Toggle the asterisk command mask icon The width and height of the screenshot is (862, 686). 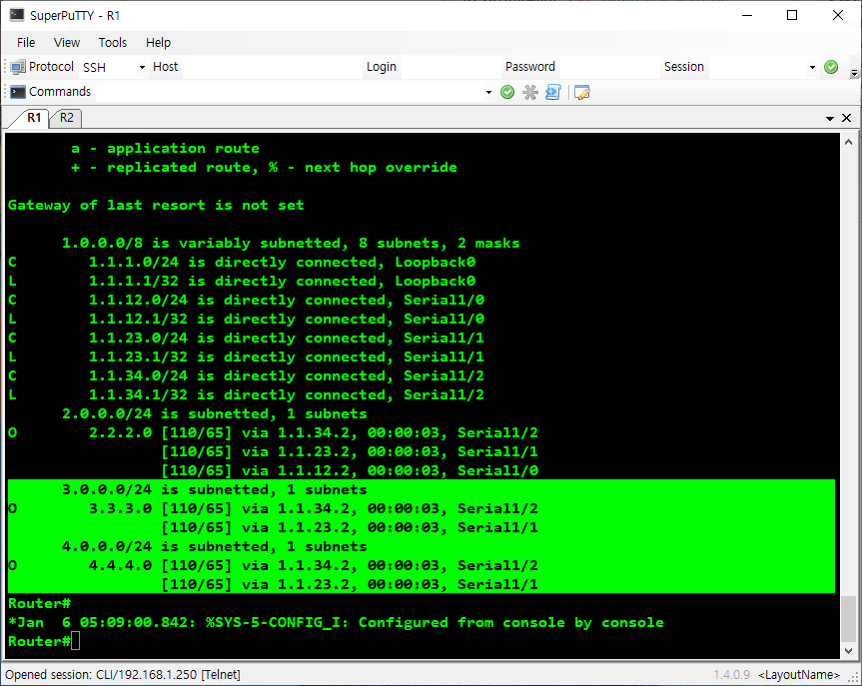(530, 92)
